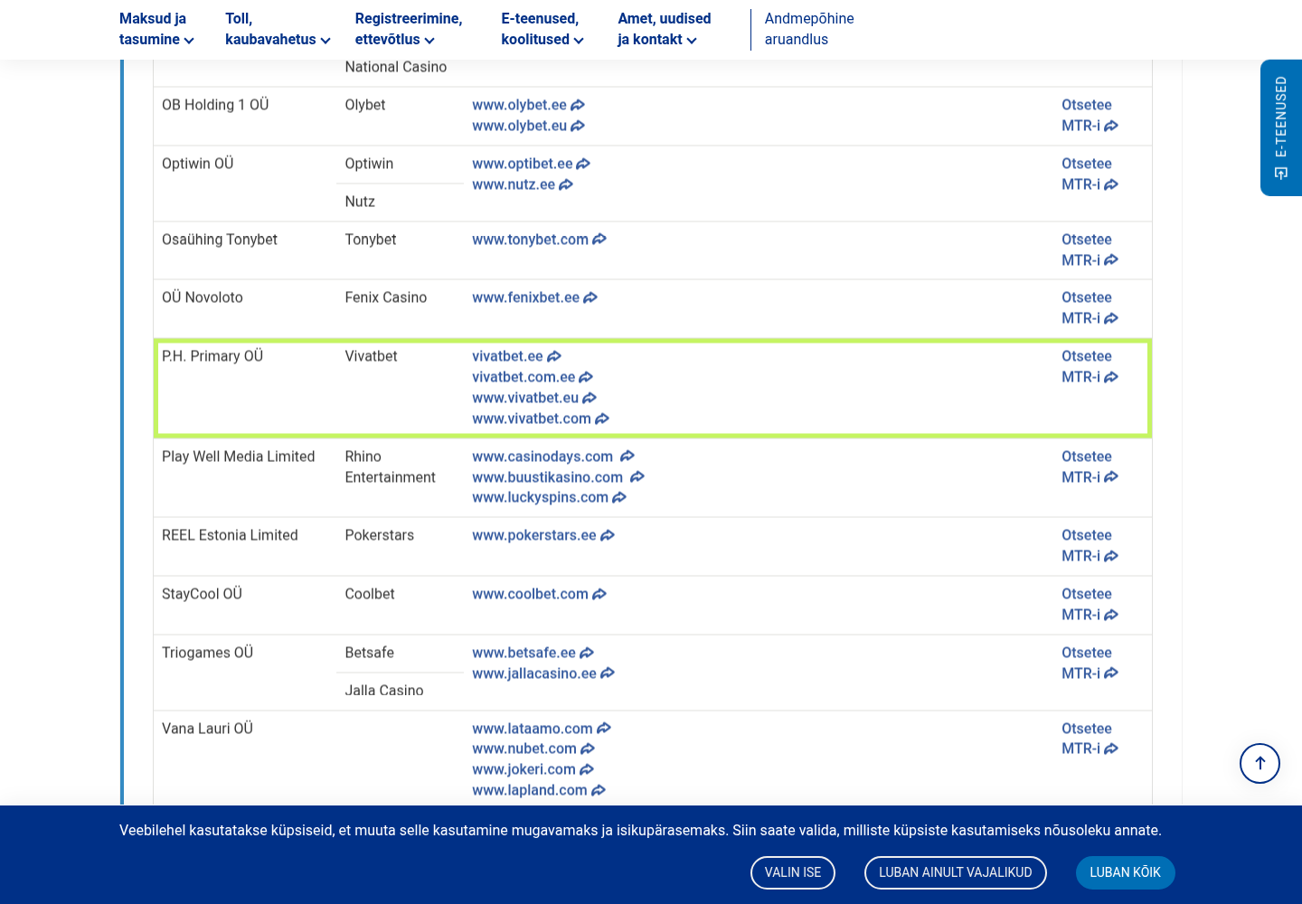This screenshot has height=904, width=1302.
Task: Click the Pokerstars brand name
Action: (x=380, y=535)
